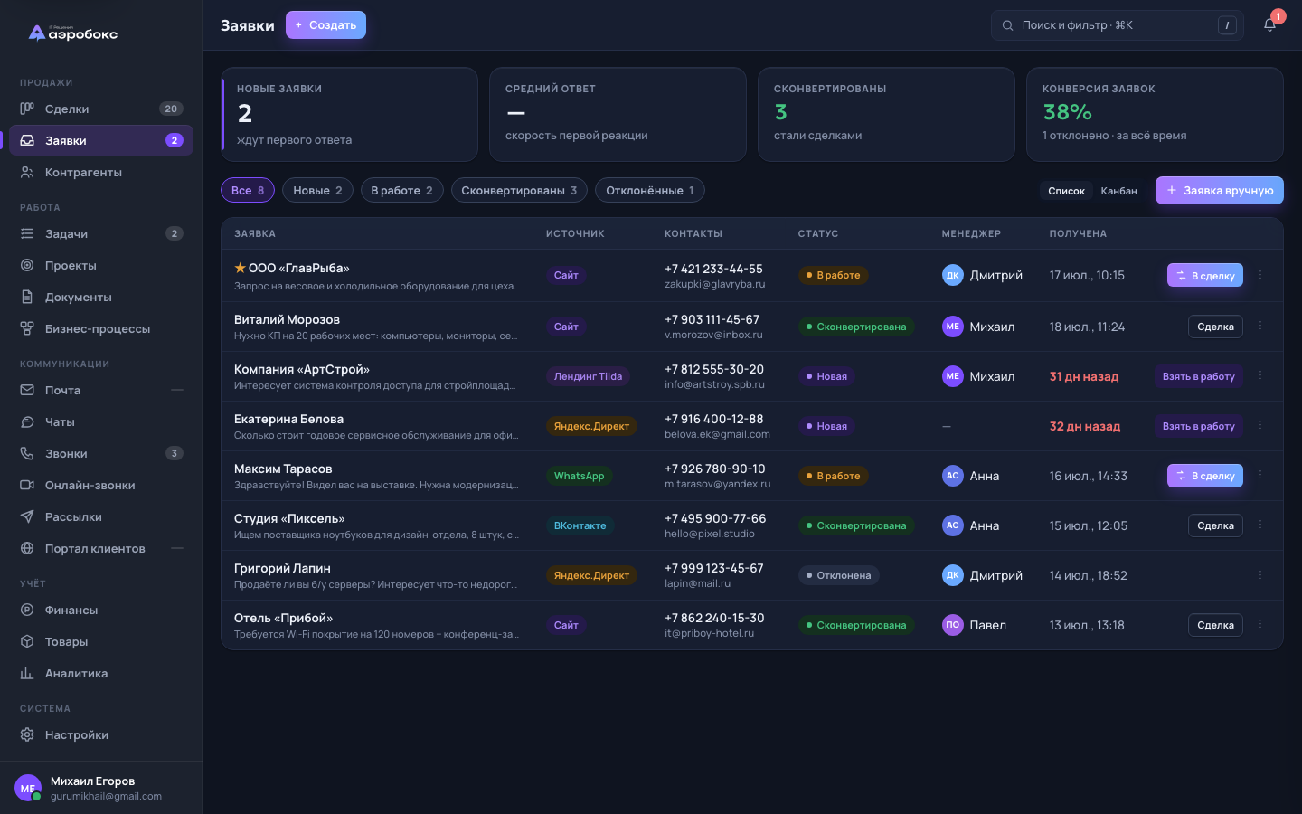Viewport: 1302px width, 814px height.
Task: Click Взять в работу for Екатерина Белова
Action: pyautogui.click(x=1198, y=426)
